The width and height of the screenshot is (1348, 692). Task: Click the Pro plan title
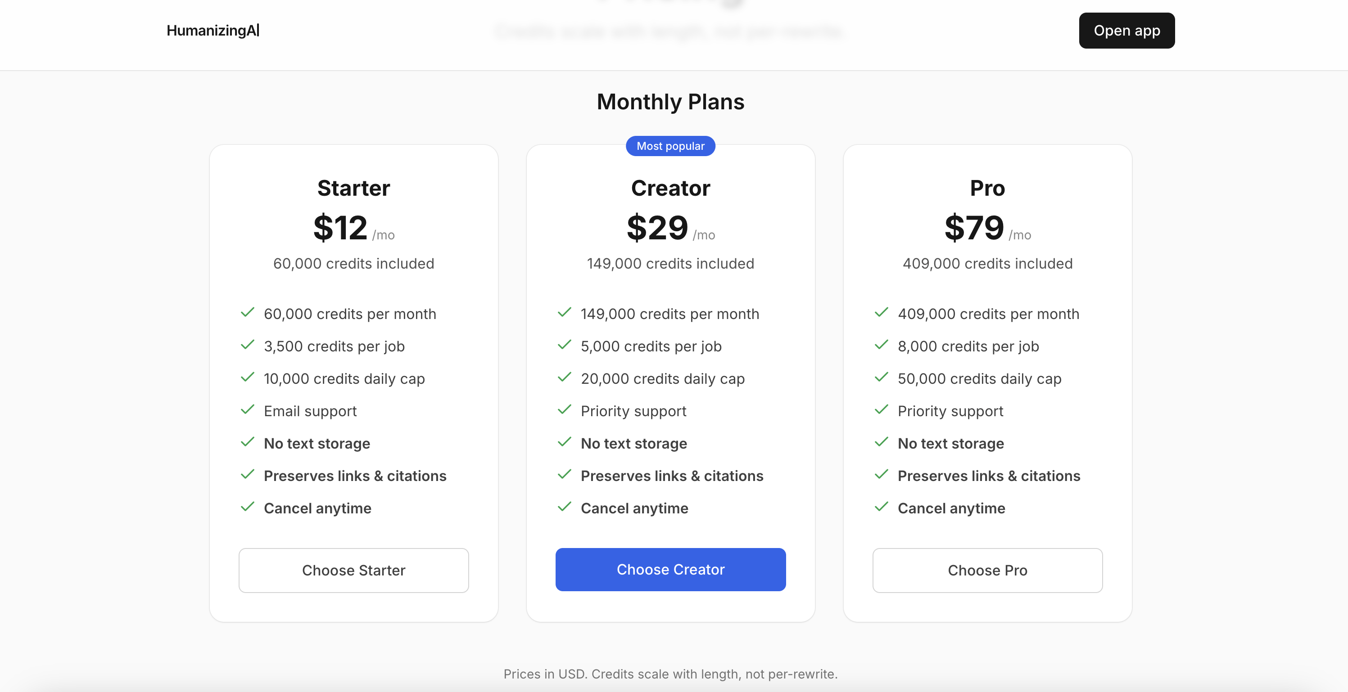[x=987, y=189]
